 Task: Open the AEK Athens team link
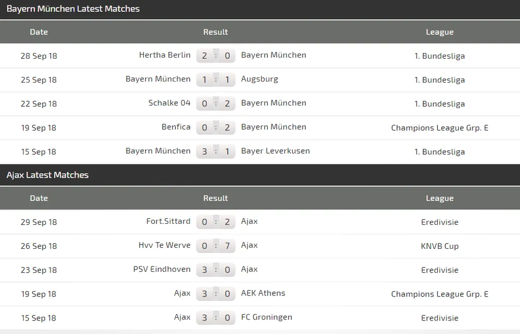pos(263,293)
